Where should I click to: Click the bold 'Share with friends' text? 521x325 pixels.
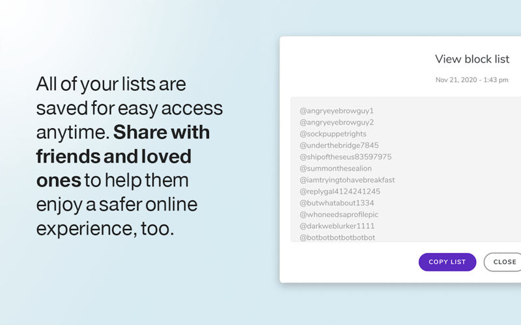[x=162, y=133]
